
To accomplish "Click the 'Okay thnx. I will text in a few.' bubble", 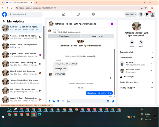I will (x=99, y=93).
